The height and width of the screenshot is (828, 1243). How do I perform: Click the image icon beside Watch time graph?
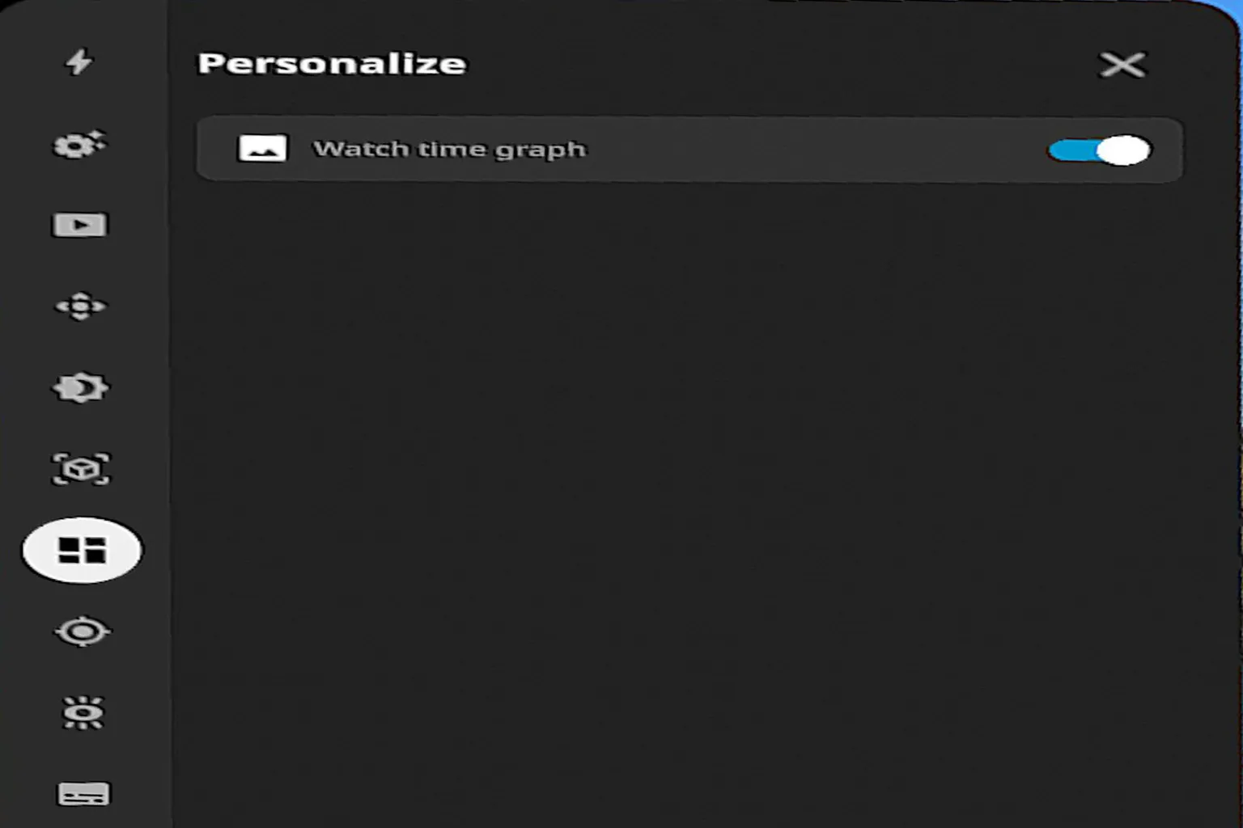[262, 149]
